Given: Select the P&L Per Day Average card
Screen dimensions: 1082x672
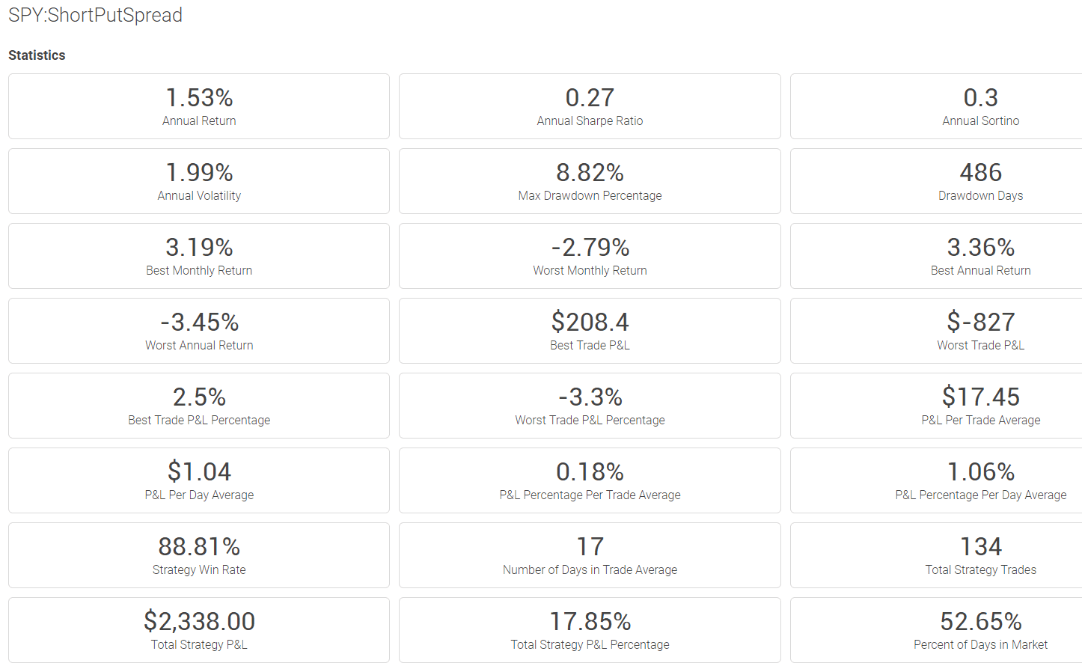Looking at the screenshot, I should coord(199,480).
